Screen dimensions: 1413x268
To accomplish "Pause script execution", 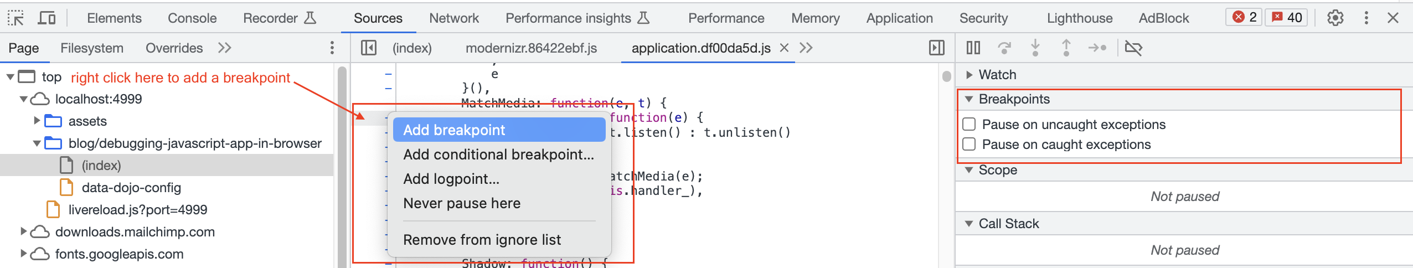I will tap(973, 48).
